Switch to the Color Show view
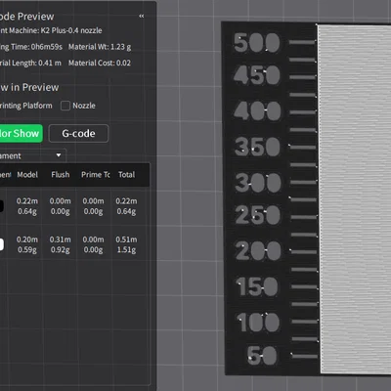 [x=21, y=133]
